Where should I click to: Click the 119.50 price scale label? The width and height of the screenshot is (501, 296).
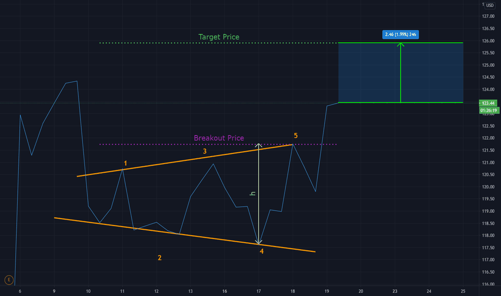[x=488, y=199]
